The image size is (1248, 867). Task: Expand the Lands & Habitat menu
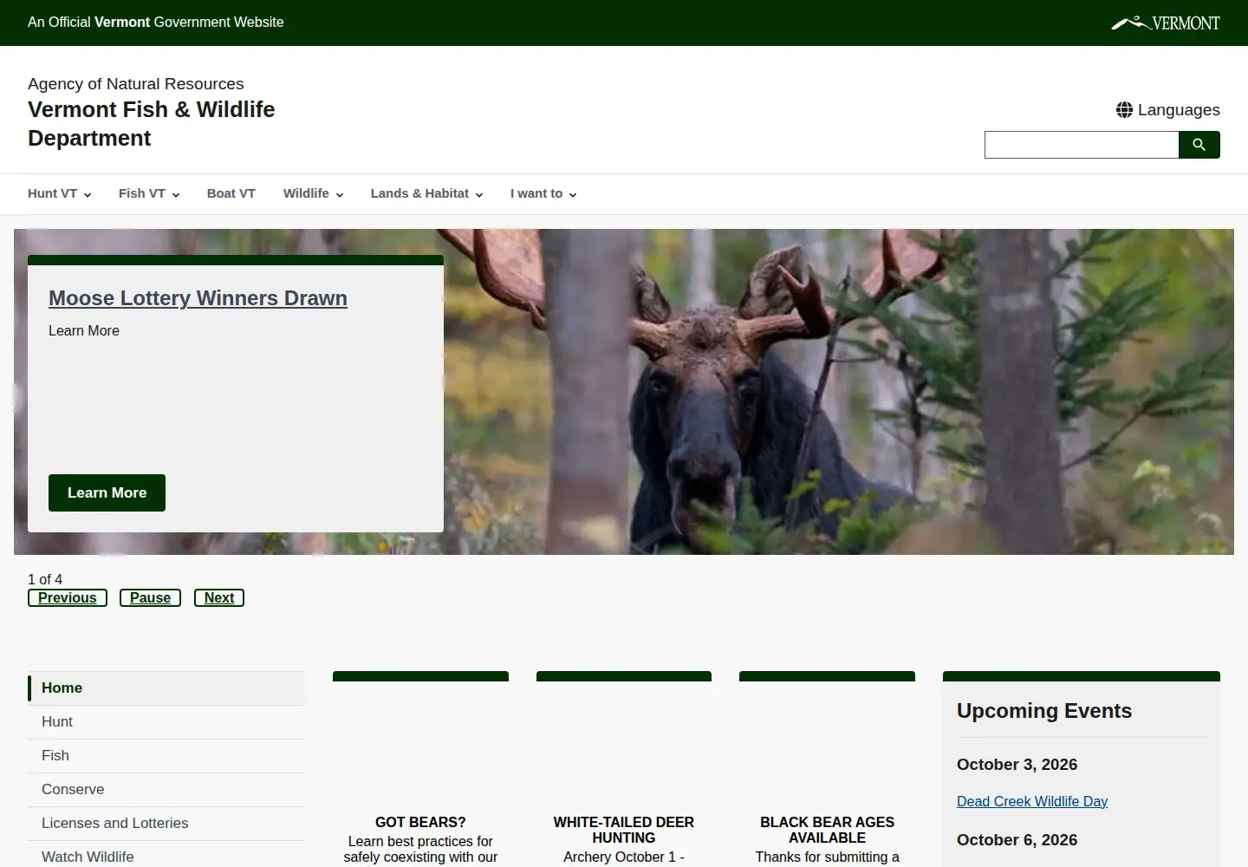(x=426, y=193)
